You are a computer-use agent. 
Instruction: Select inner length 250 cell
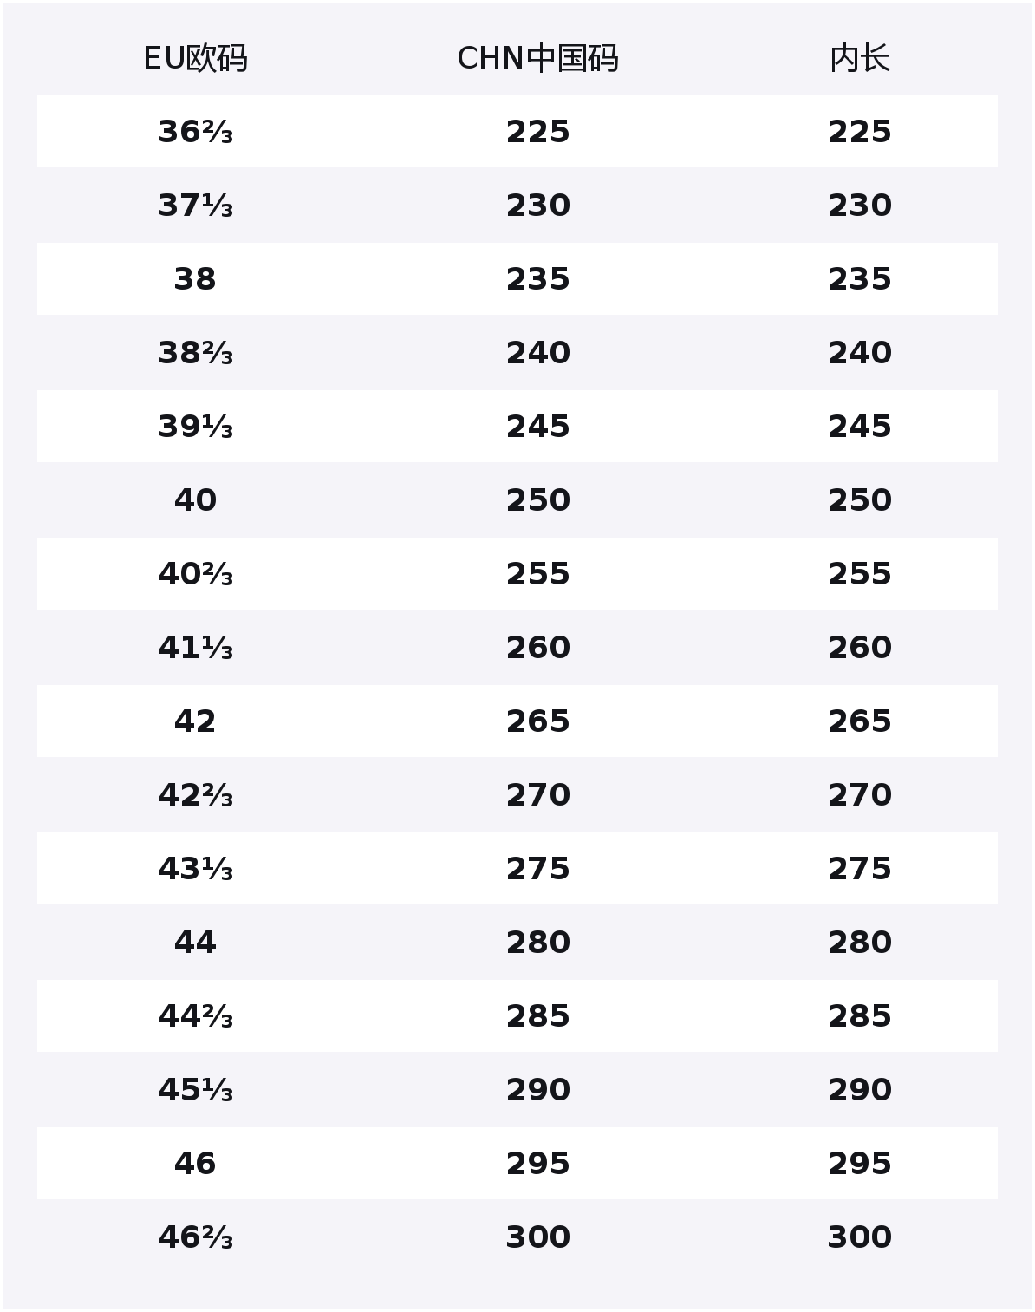(x=859, y=500)
